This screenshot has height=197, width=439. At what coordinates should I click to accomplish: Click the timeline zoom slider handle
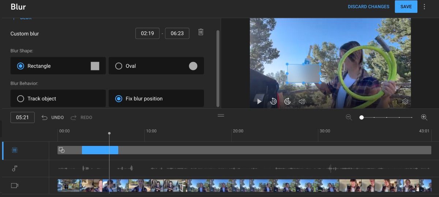[361, 117]
